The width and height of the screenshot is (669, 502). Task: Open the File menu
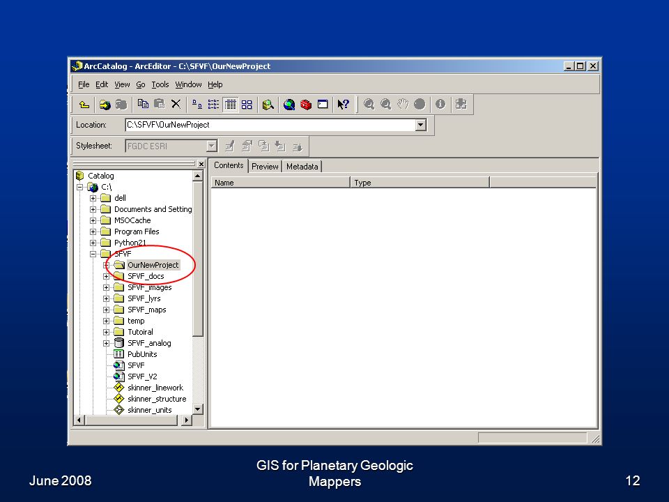point(84,84)
